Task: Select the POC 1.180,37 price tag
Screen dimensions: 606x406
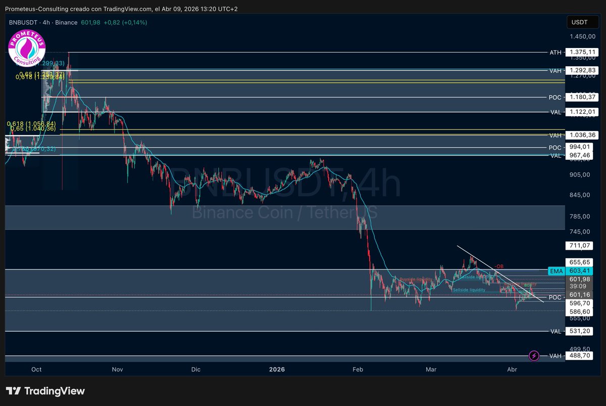Action: point(582,97)
